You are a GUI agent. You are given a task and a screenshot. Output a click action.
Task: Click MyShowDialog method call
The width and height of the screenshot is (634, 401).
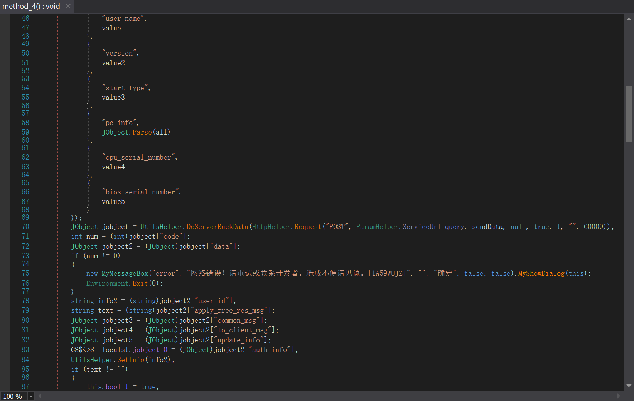pos(541,273)
